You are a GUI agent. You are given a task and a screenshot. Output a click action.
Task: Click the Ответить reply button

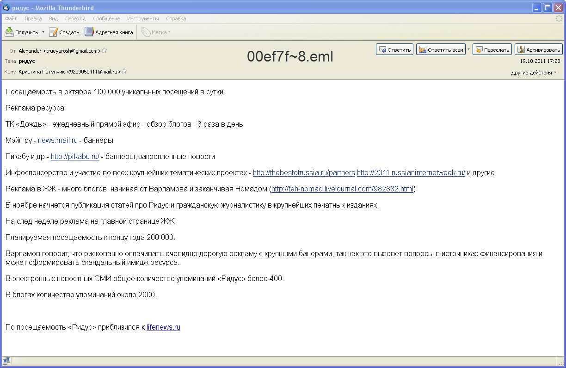(x=394, y=50)
